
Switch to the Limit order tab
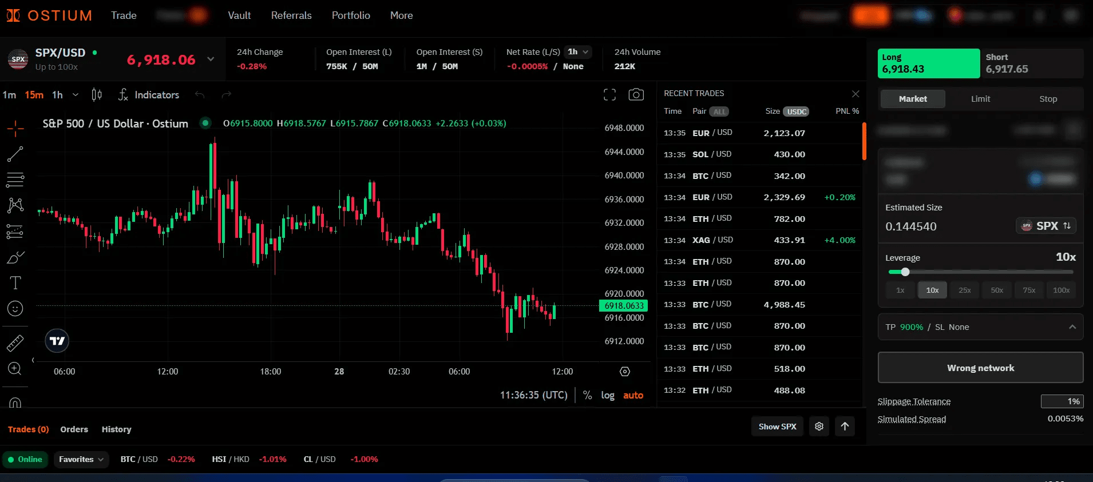tap(980, 99)
